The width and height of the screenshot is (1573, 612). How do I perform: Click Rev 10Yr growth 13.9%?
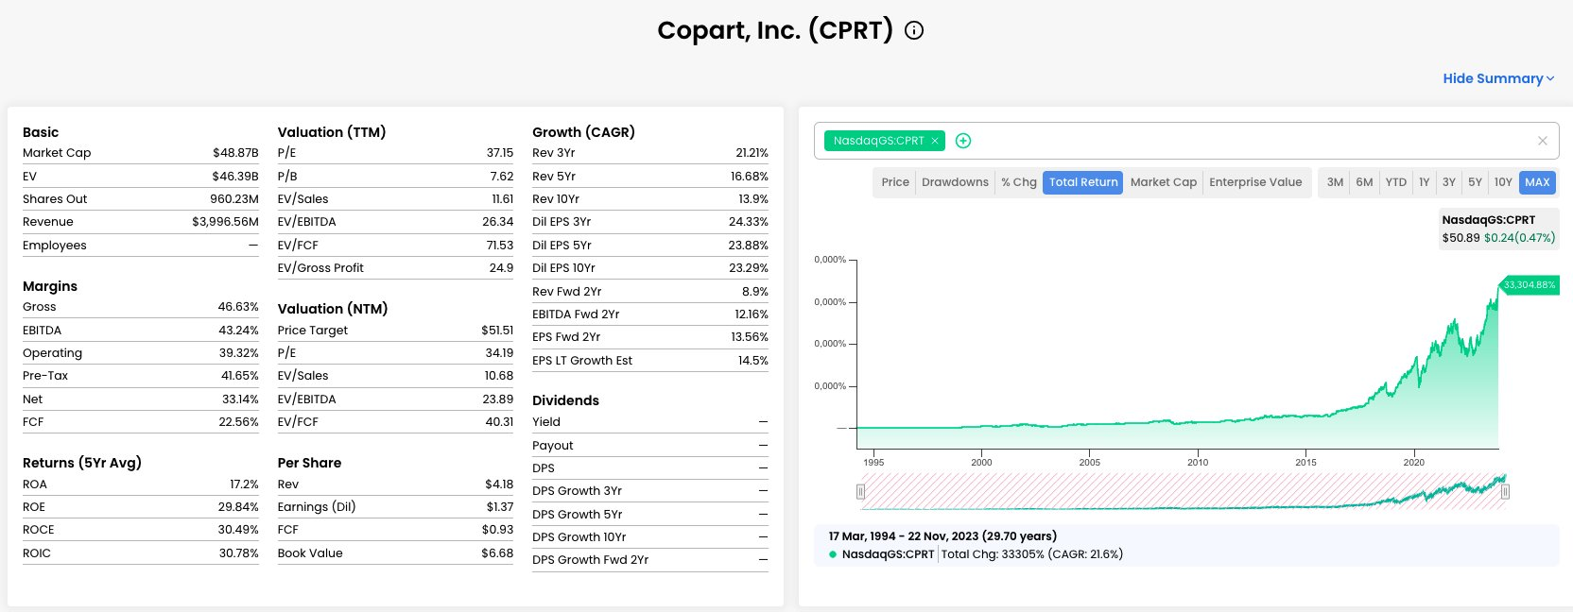[753, 199]
